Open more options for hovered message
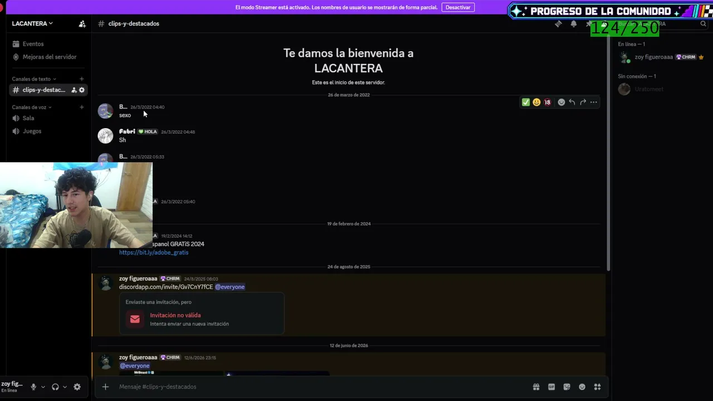This screenshot has width=713, height=401. point(594,102)
